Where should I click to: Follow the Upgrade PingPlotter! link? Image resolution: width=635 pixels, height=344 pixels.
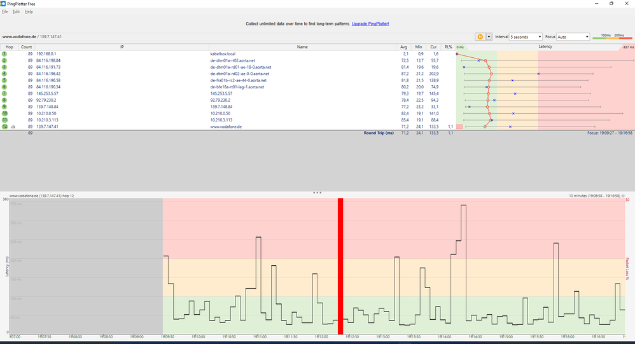(x=370, y=24)
